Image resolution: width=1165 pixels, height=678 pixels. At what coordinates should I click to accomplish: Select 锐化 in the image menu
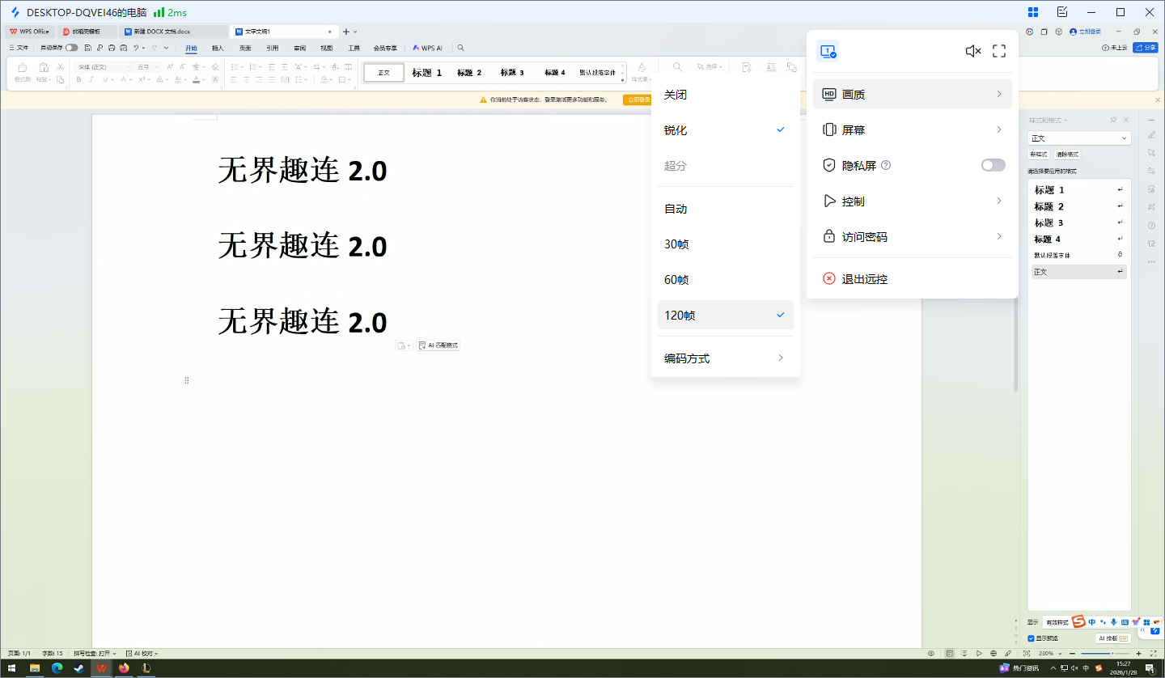(x=675, y=129)
